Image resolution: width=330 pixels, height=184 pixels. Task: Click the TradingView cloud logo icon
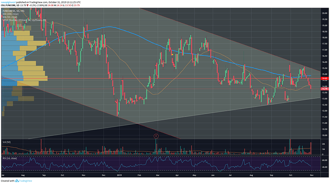[17, 181]
